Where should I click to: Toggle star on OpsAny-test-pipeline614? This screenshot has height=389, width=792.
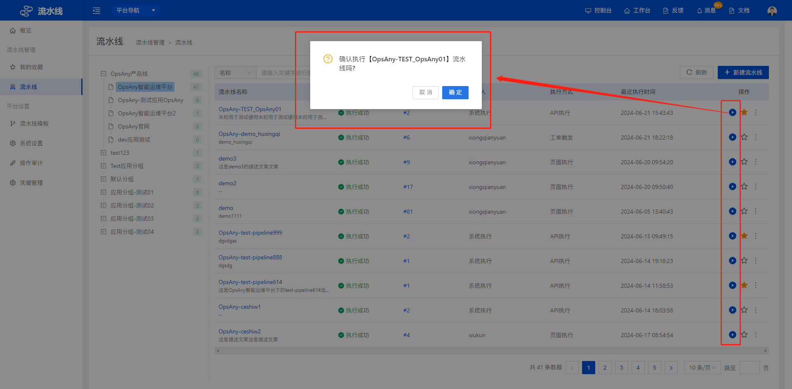click(x=744, y=285)
